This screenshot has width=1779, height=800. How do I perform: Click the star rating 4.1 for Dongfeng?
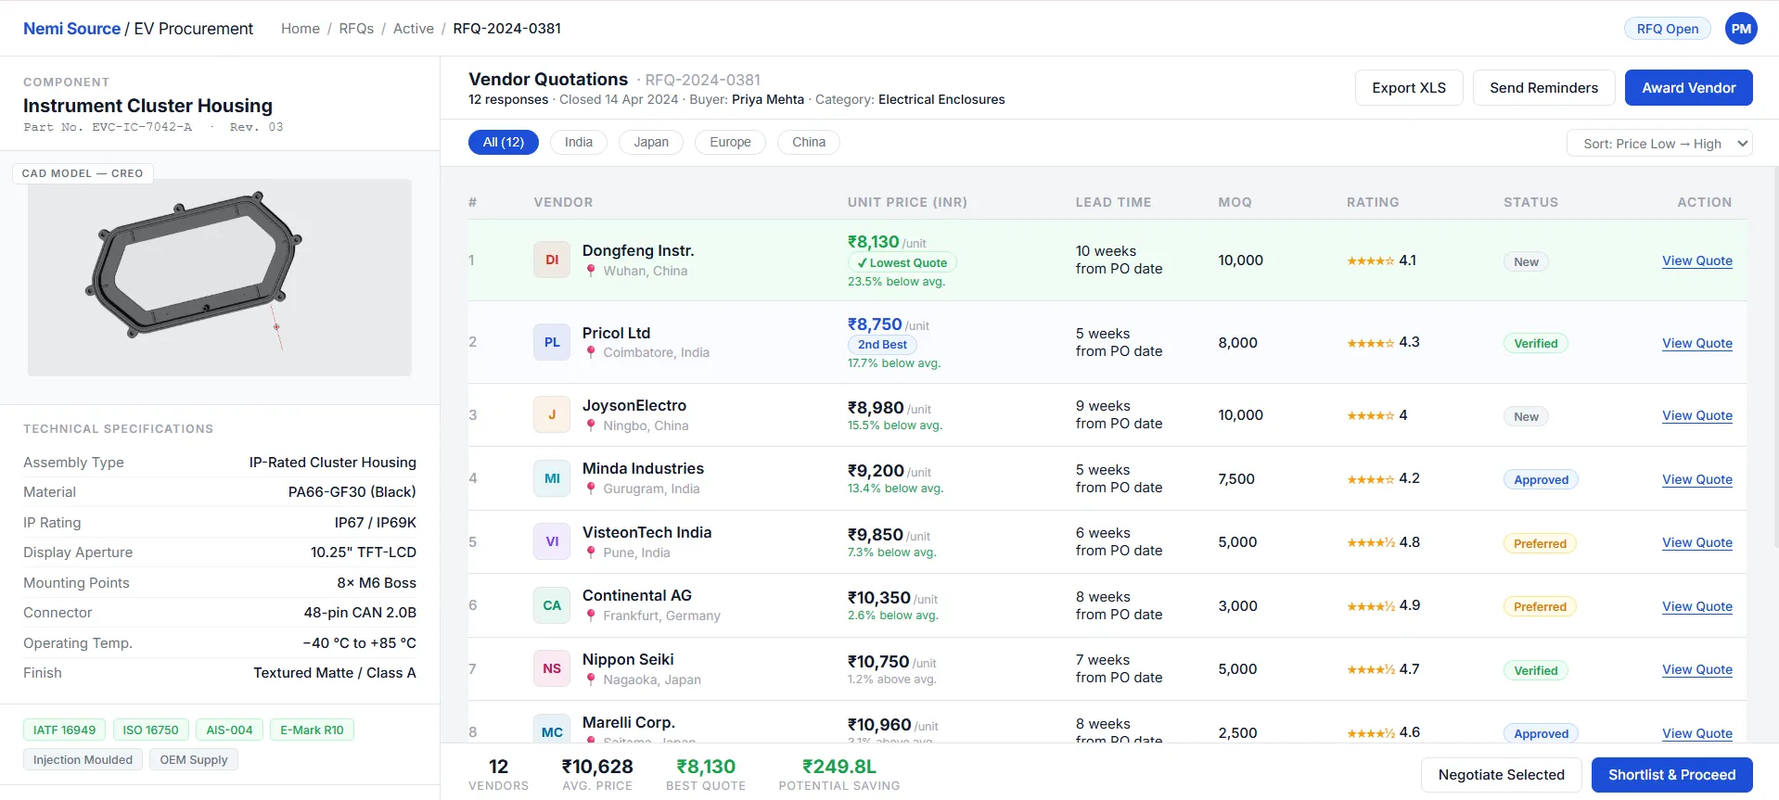[x=1381, y=260]
